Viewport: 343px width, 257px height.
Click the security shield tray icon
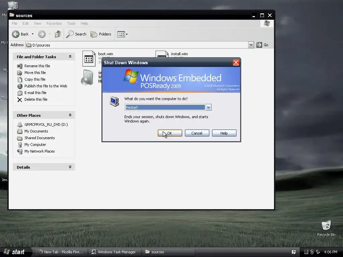(312, 252)
